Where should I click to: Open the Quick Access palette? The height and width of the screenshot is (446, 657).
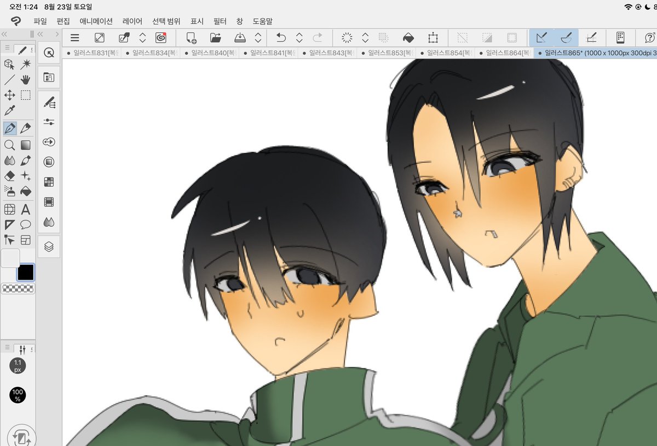[49, 53]
